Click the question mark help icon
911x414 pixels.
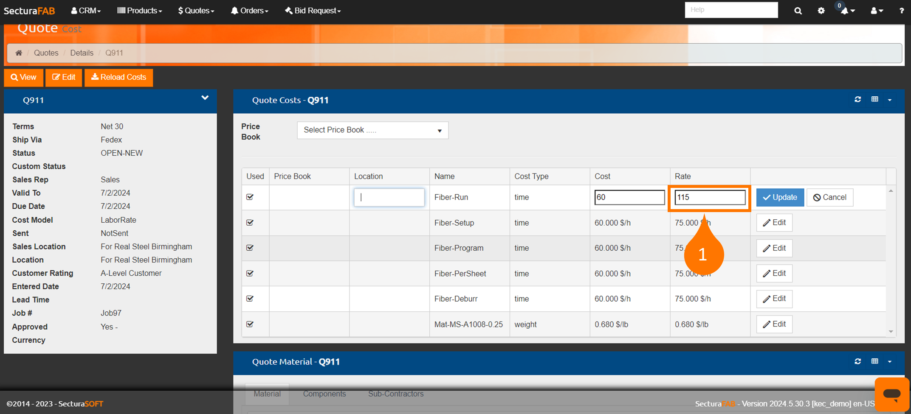point(901,11)
